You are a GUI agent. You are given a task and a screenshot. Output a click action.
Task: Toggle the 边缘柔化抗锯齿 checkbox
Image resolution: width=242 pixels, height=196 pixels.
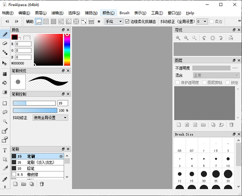tap(127, 21)
